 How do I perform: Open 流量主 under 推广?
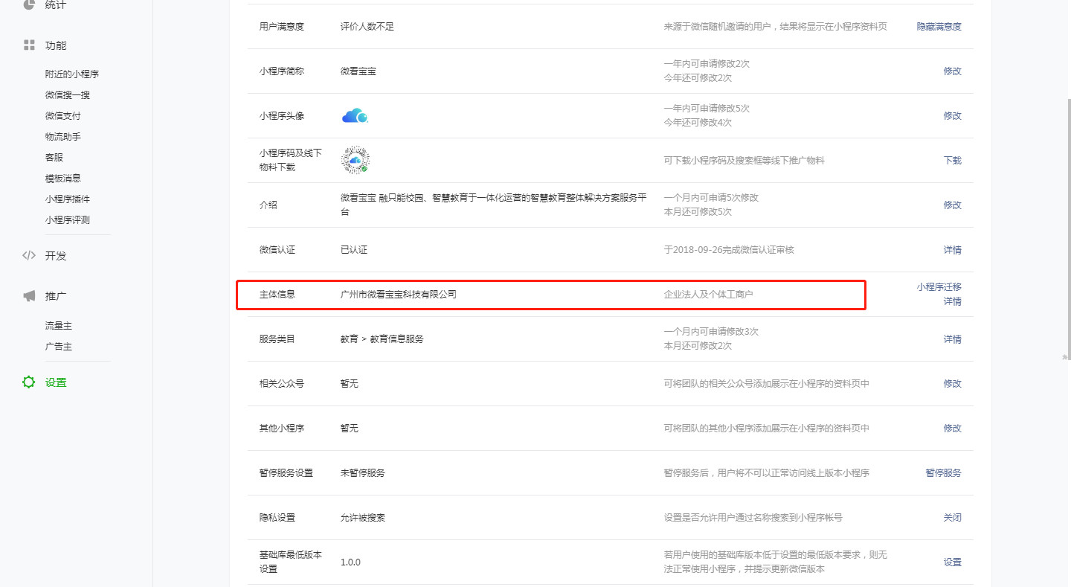59,326
